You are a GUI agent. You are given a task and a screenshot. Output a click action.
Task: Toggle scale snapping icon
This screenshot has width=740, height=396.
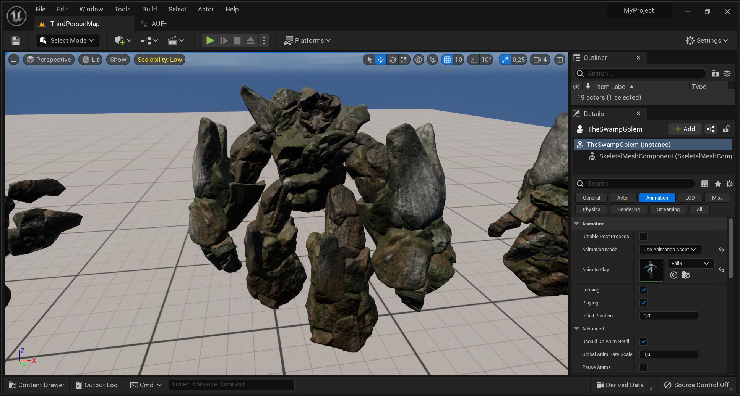click(x=505, y=60)
